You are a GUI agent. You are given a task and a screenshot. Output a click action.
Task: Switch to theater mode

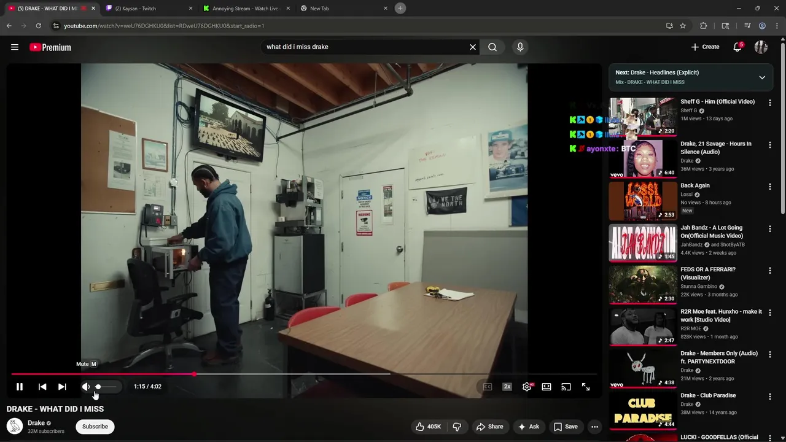(x=547, y=387)
